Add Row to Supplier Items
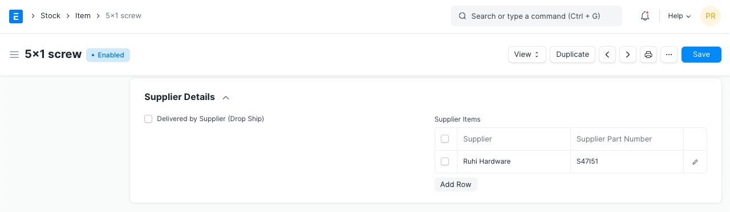This screenshot has width=730, height=212. pos(456,185)
